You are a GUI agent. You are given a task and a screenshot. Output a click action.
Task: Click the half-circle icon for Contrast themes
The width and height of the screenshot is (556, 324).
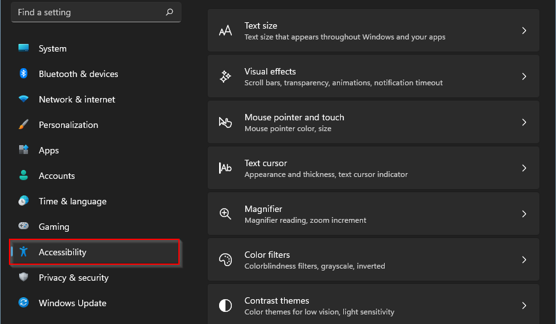225,306
